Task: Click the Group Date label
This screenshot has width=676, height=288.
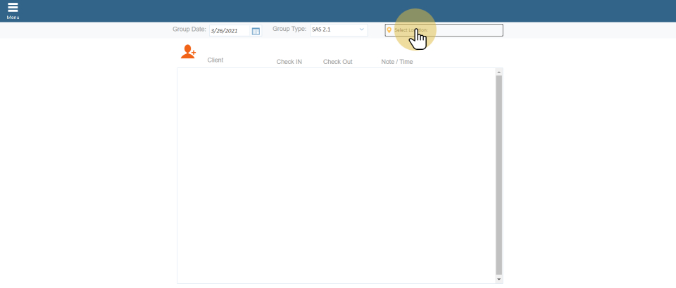Action: [189, 30]
